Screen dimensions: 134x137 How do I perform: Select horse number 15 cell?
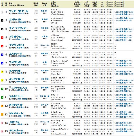tap(6, 131)
